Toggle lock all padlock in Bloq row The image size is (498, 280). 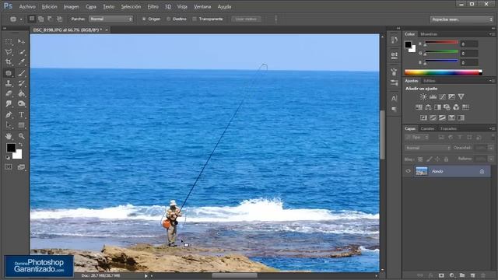pyautogui.click(x=446, y=159)
